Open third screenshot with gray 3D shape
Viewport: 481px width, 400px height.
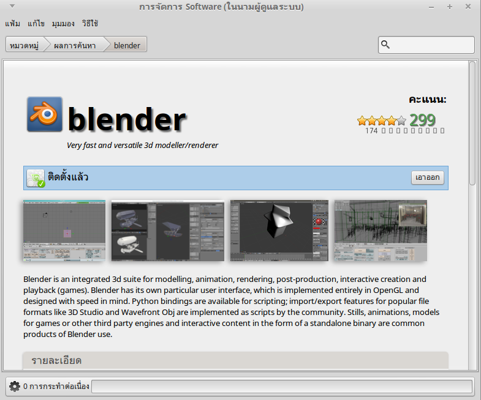tap(279, 231)
